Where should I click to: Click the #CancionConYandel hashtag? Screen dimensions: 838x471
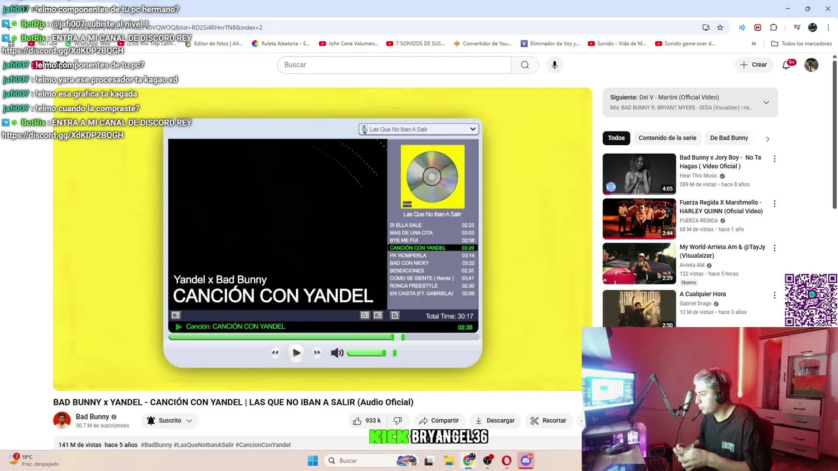coord(263,445)
